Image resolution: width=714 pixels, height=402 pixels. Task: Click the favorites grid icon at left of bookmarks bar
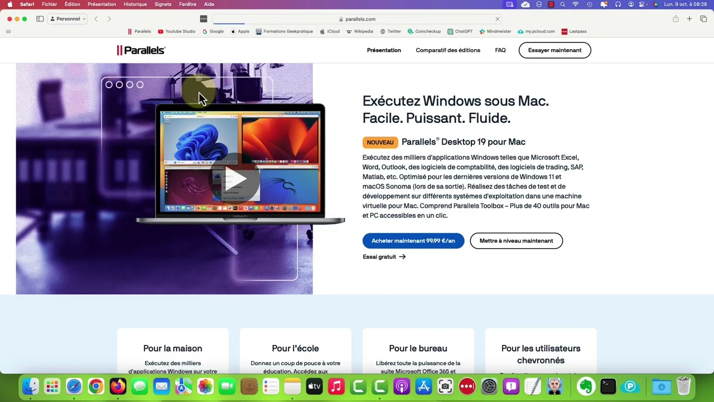(x=8, y=31)
